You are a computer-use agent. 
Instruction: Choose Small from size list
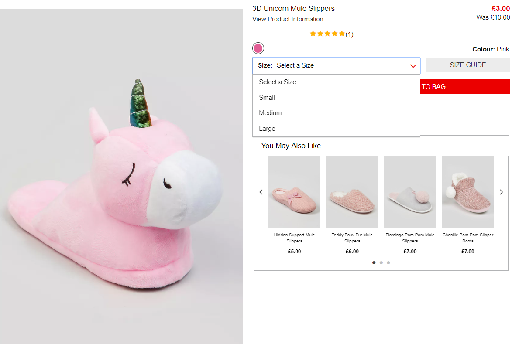click(x=267, y=98)
